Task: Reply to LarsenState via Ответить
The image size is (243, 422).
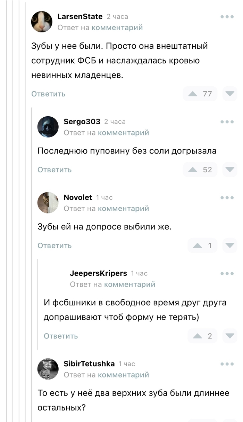Action: [x=48, y=94]
